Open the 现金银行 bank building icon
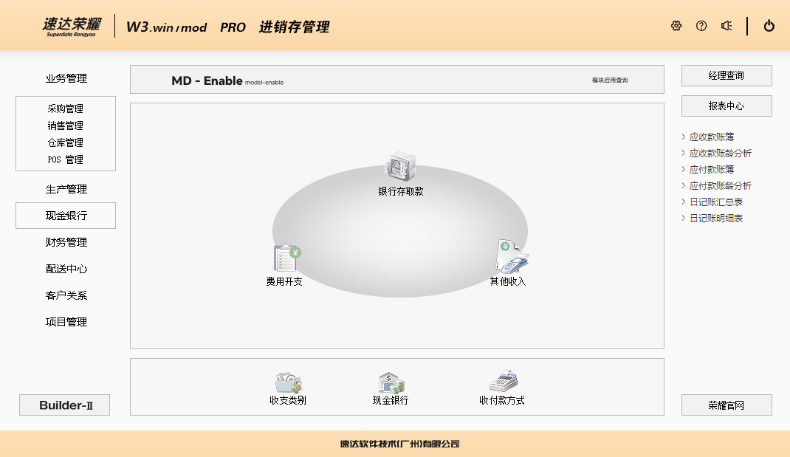The width and height of the screenshot is (790, 457). click(x=391, y=382)
